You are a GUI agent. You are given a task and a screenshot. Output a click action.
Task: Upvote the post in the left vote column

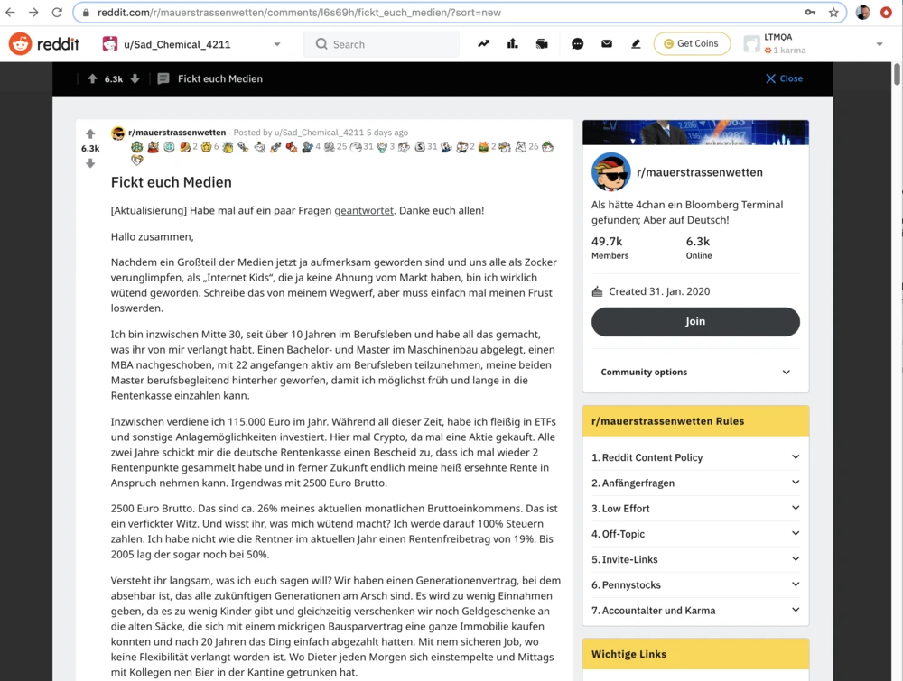click(90, 133)
